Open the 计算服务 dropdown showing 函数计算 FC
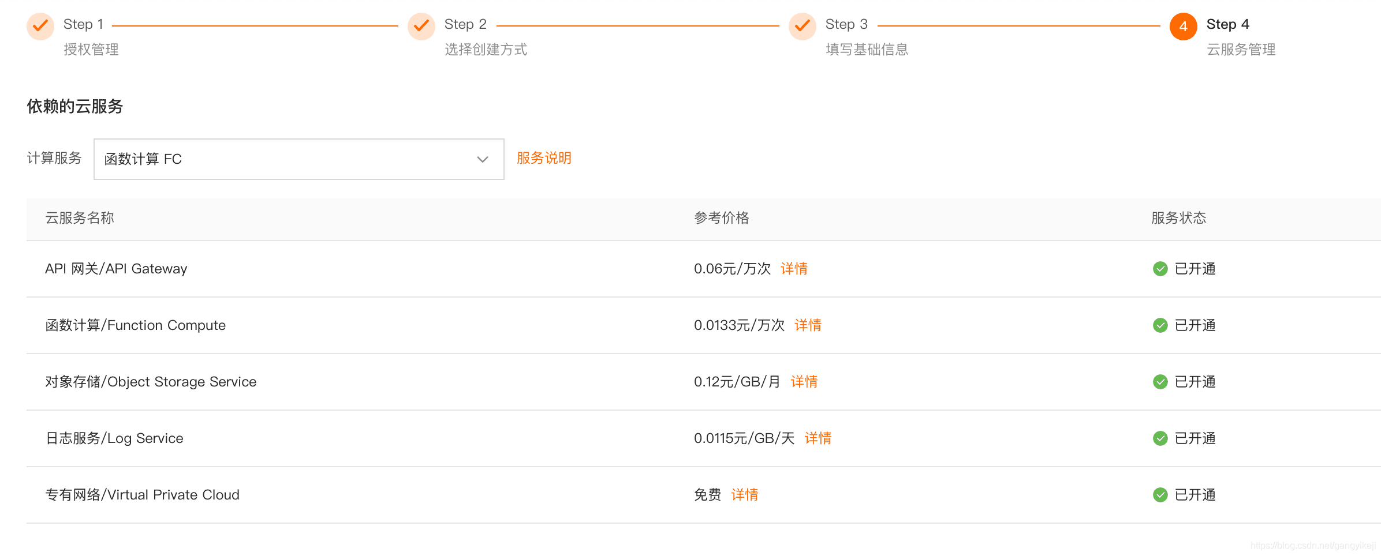This screenshot has height=556, width=1381. (x=289, y=159)
